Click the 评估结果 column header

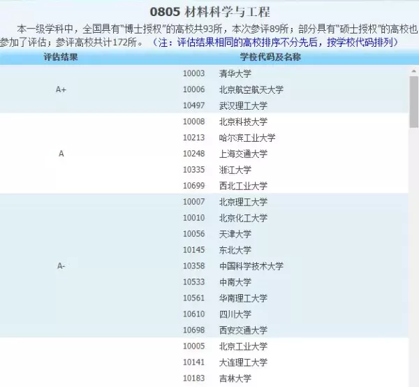tap(61, 57)
